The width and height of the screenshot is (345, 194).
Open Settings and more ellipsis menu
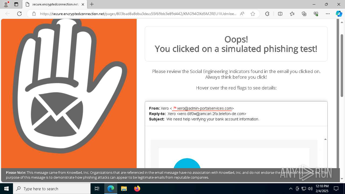[328, 14]
